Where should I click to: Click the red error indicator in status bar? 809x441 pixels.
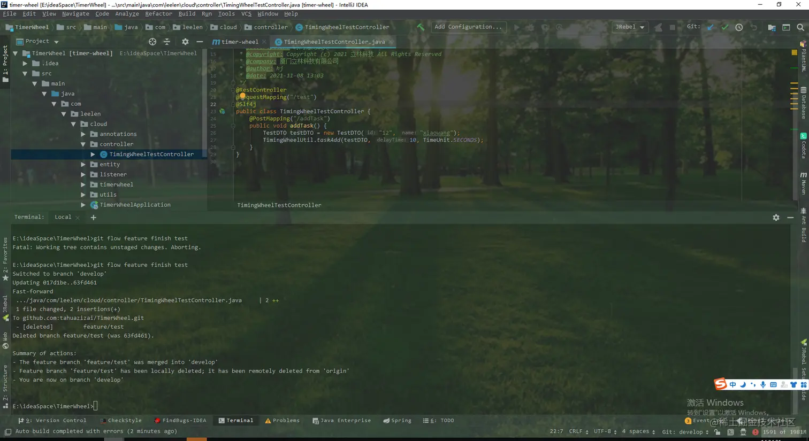tap(755, 432)
